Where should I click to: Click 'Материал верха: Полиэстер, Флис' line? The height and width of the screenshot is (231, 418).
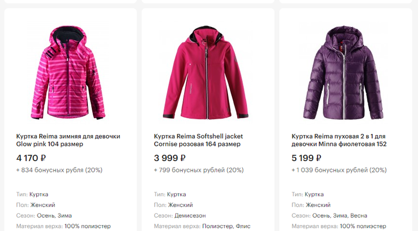pos(202,226)
